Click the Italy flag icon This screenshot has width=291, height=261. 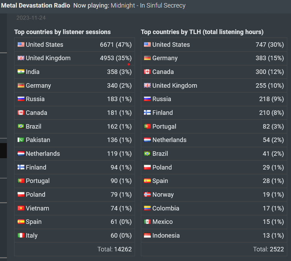(21, 236)
